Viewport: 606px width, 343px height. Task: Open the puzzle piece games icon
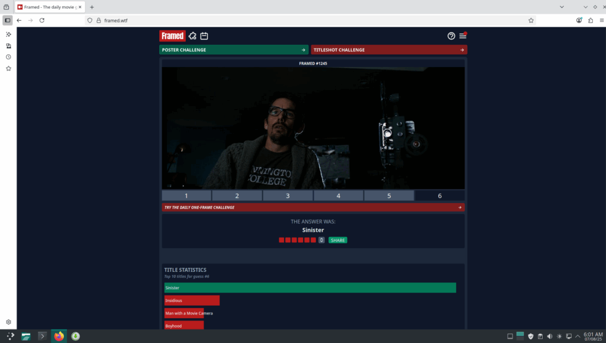pyautogui.click(x=192, y=36)
